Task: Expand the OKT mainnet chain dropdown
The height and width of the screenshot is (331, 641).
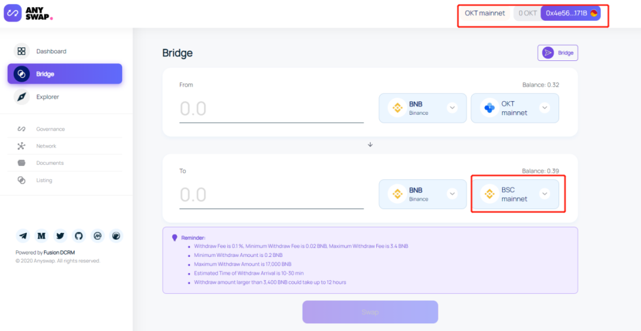Action: [x=515, y=108]
